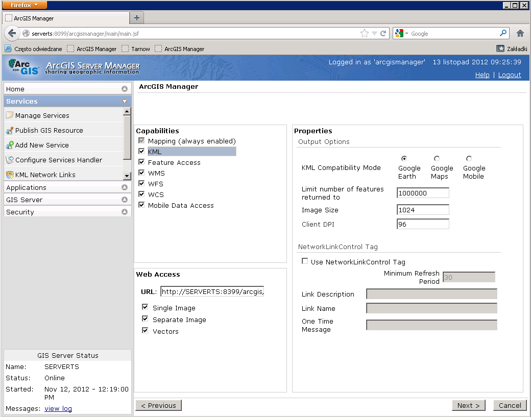Screen dimensions: 531x417
Task: Click the search magnifier icon
Action: tap(503, 33)
